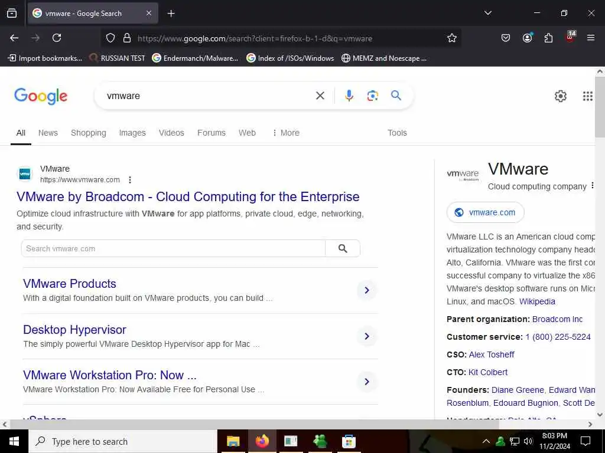605x453 pixels.
Task: Switch to Images tab
Action: pyautogui.click(x=132, y=133)
